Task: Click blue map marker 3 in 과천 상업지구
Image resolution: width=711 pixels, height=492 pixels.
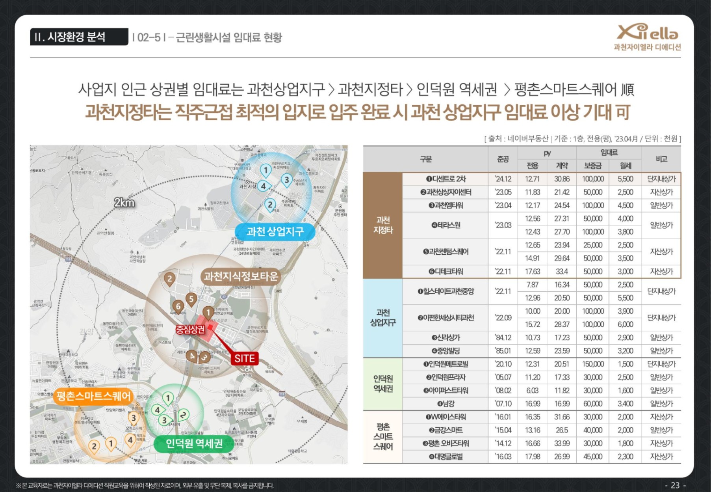Action: click(286, 181)
